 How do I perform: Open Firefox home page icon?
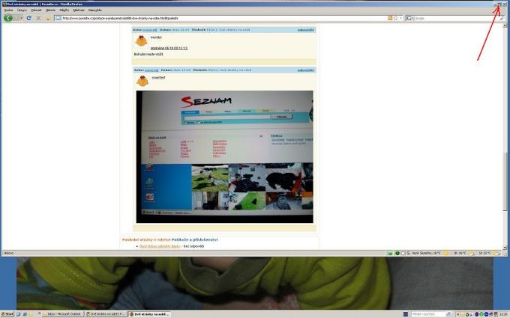pos(48,18)
